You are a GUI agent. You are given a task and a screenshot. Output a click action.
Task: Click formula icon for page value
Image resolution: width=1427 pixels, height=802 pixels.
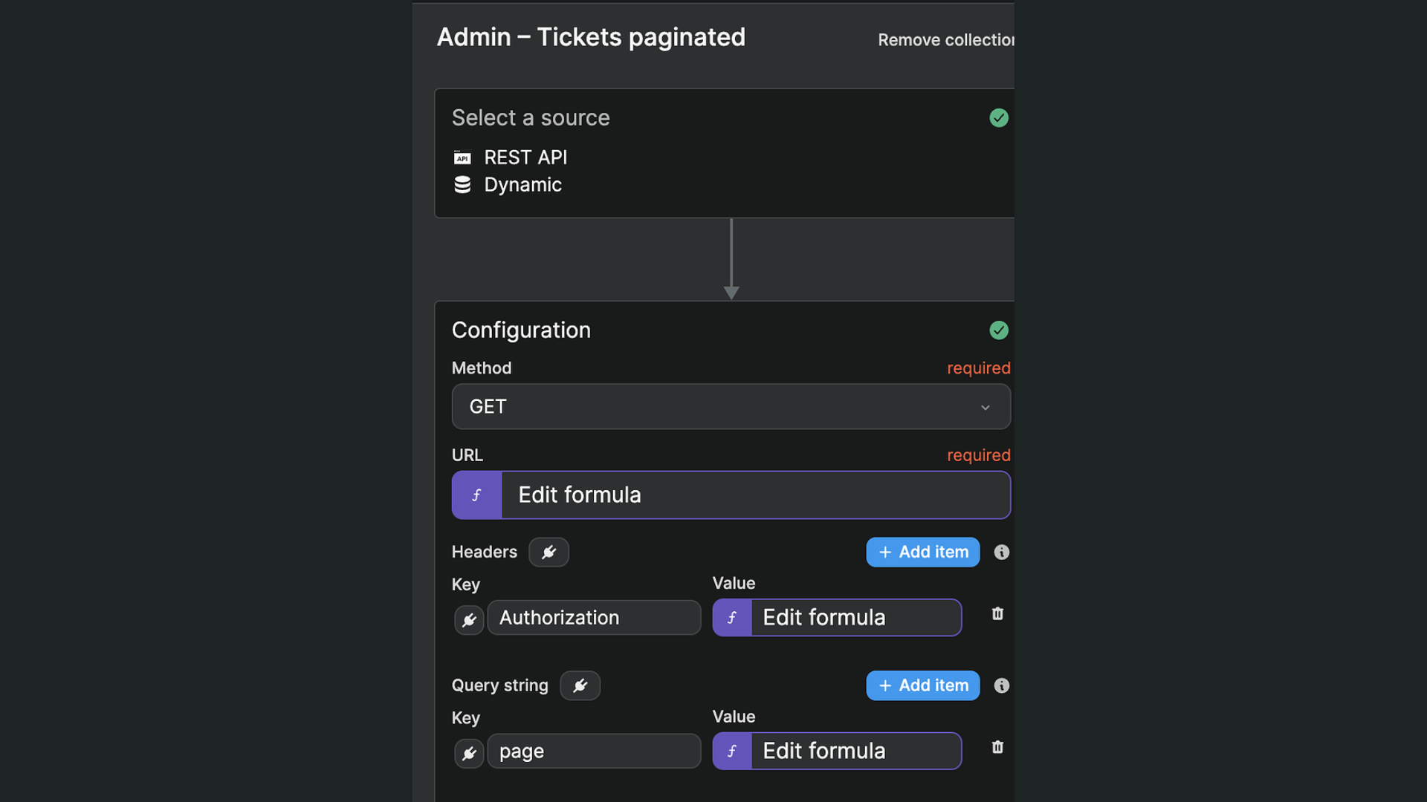click(732, 752)
